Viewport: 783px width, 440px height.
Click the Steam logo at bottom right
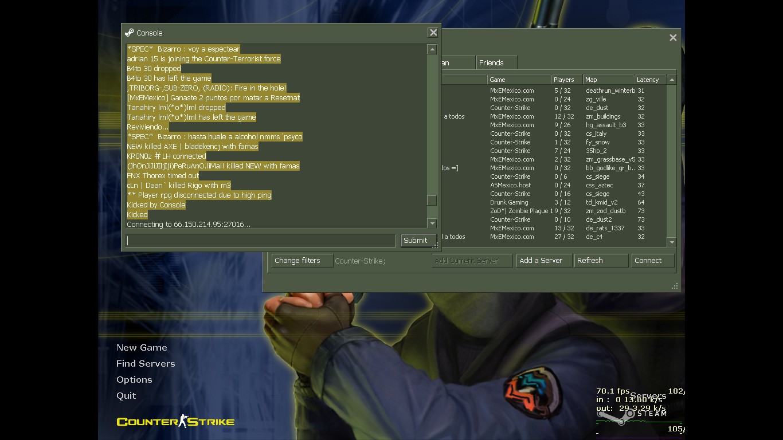631,415
